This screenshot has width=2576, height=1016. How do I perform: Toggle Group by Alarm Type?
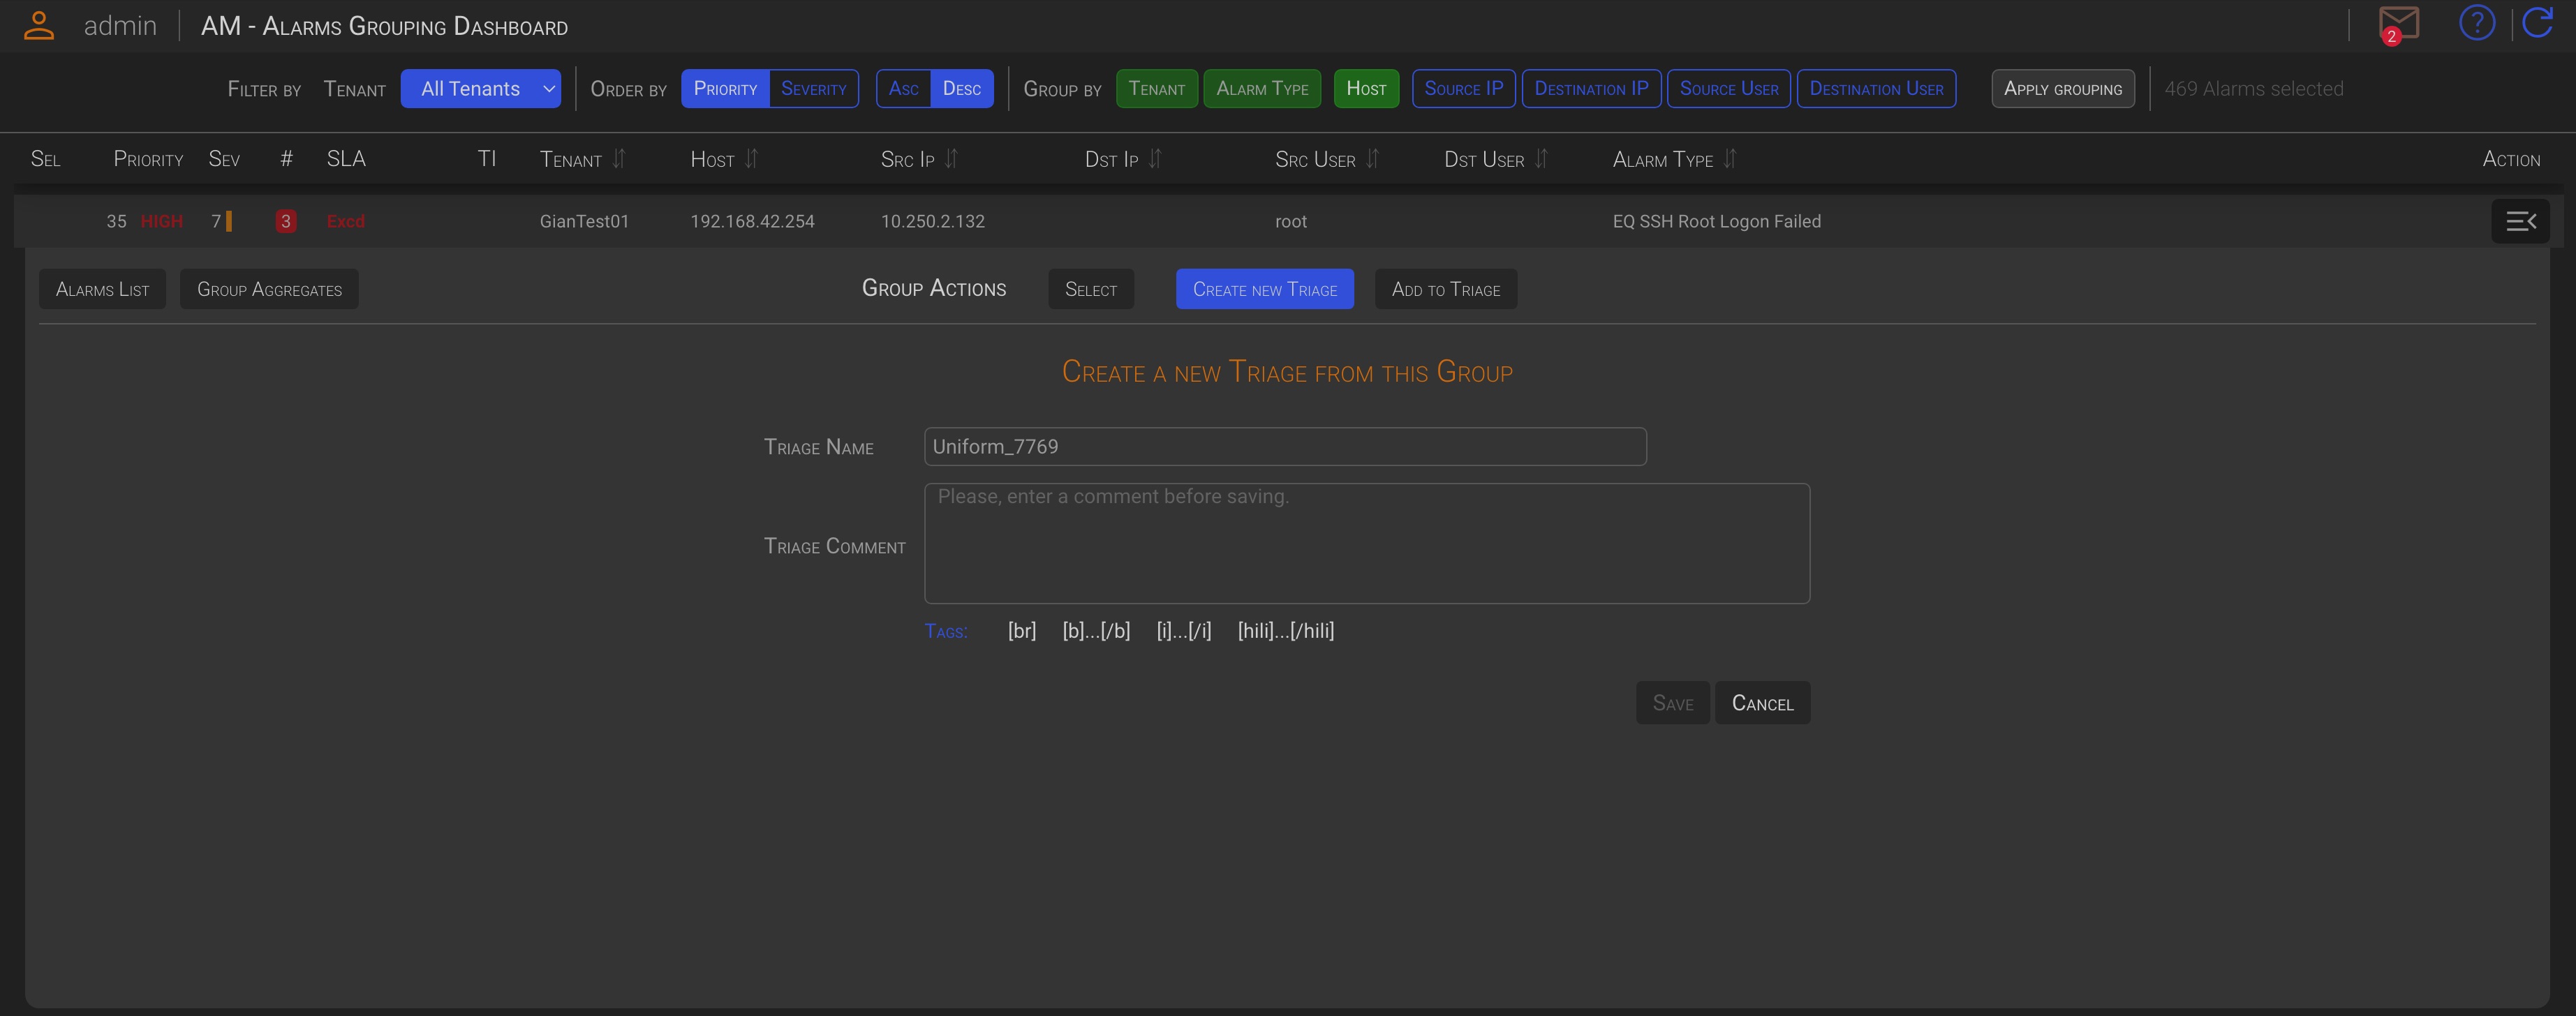coord(1261,89)
